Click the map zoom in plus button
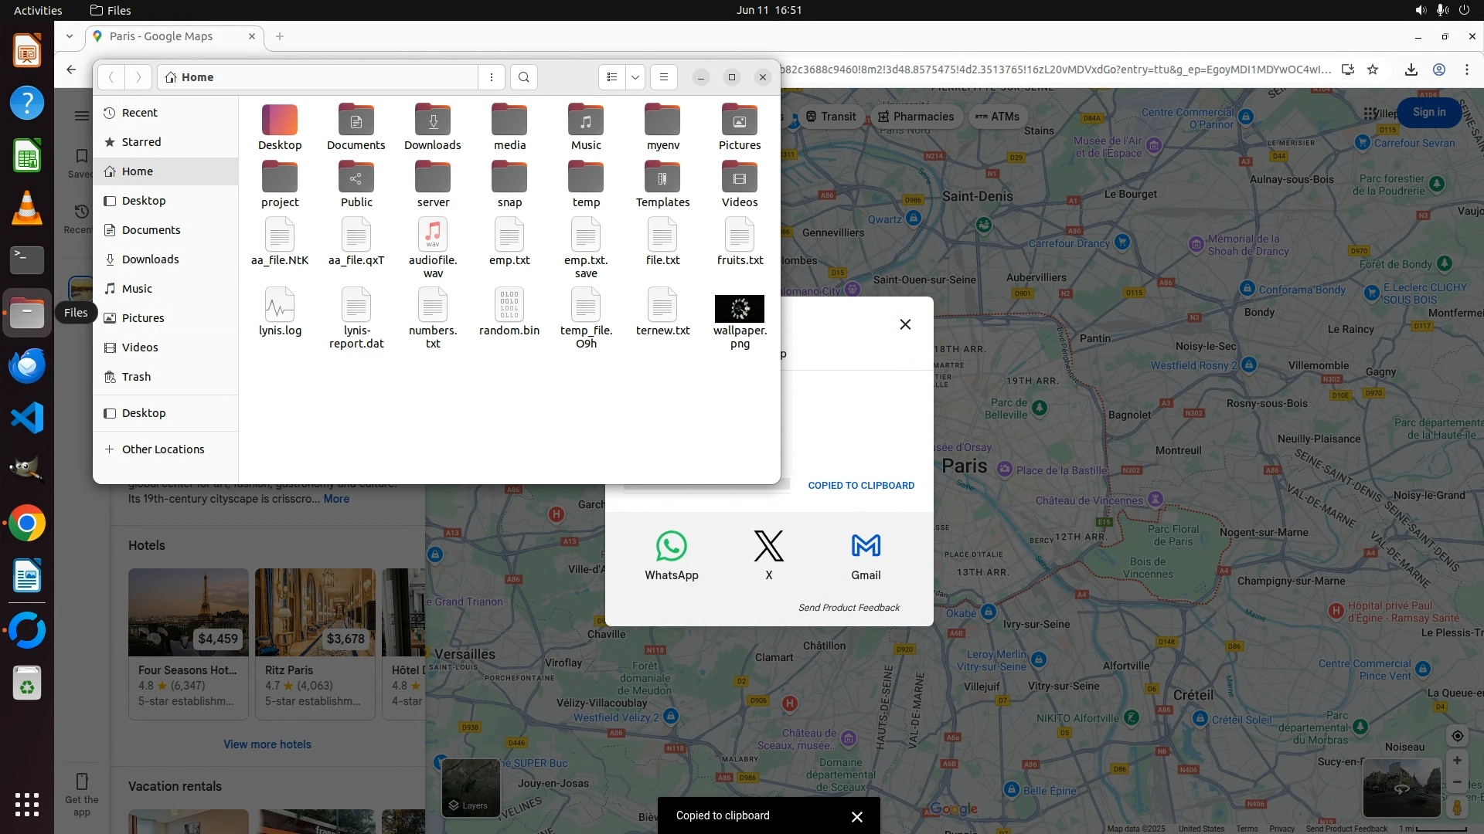Viewport: 1484px width, 834px height. click(x=1457, y=761)
